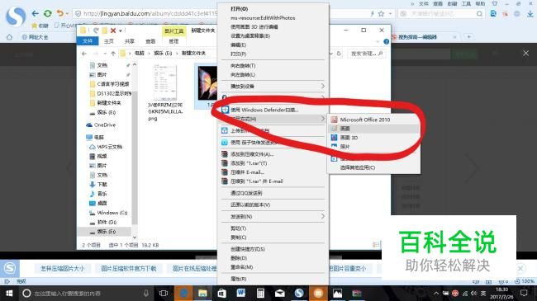Select 打开(O) in context menu

[239, 8]
